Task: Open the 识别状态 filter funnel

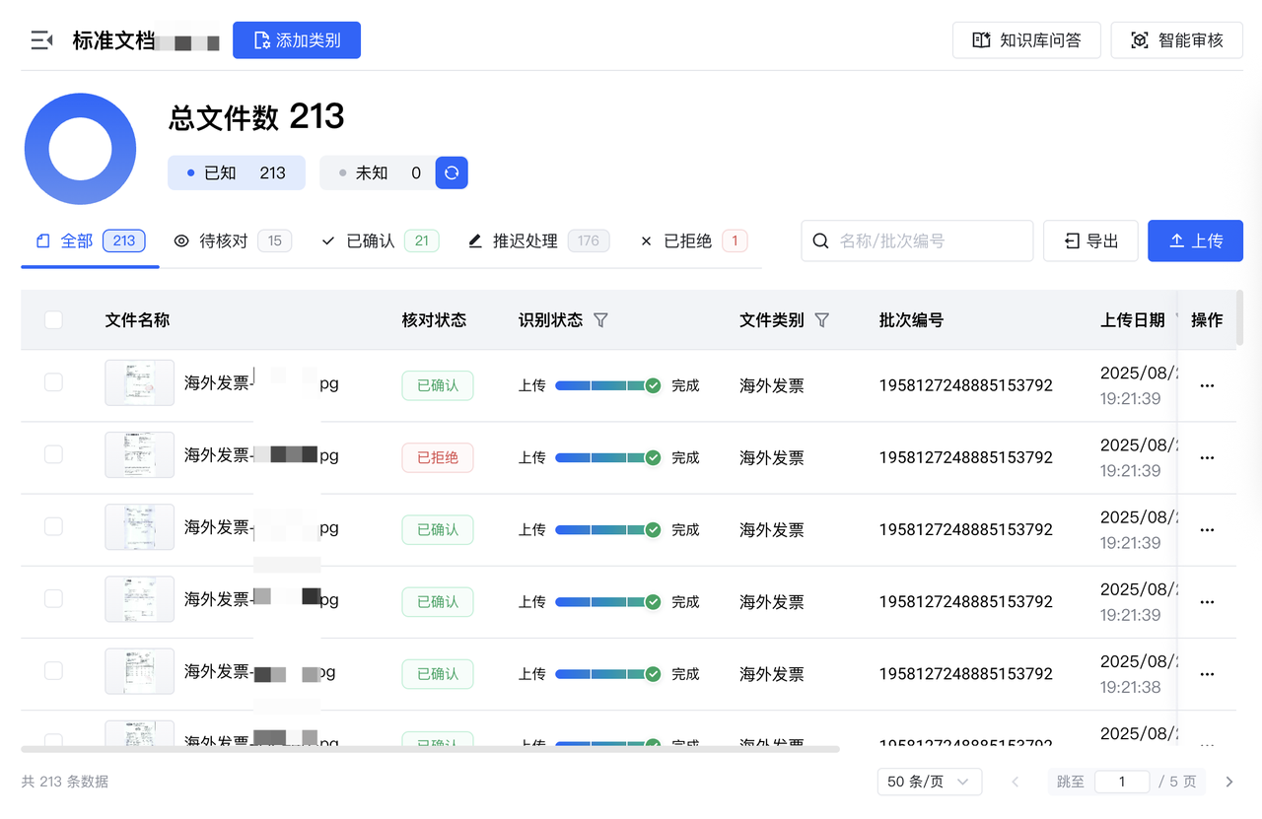Action: click(600, 320)
